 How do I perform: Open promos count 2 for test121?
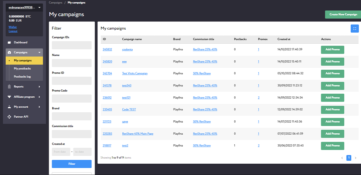[259, 98]
